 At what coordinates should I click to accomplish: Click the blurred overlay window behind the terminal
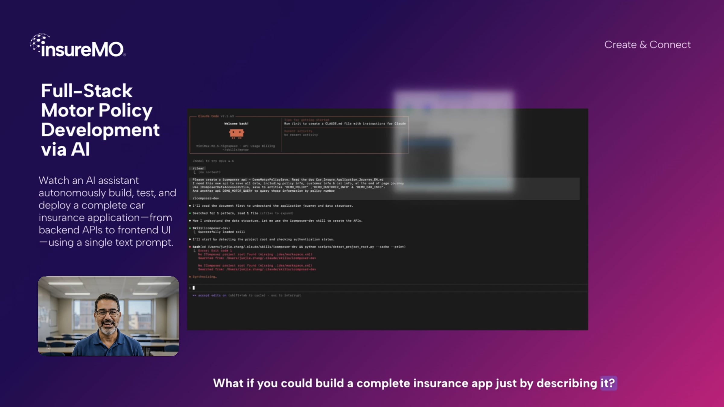point(454,141)
